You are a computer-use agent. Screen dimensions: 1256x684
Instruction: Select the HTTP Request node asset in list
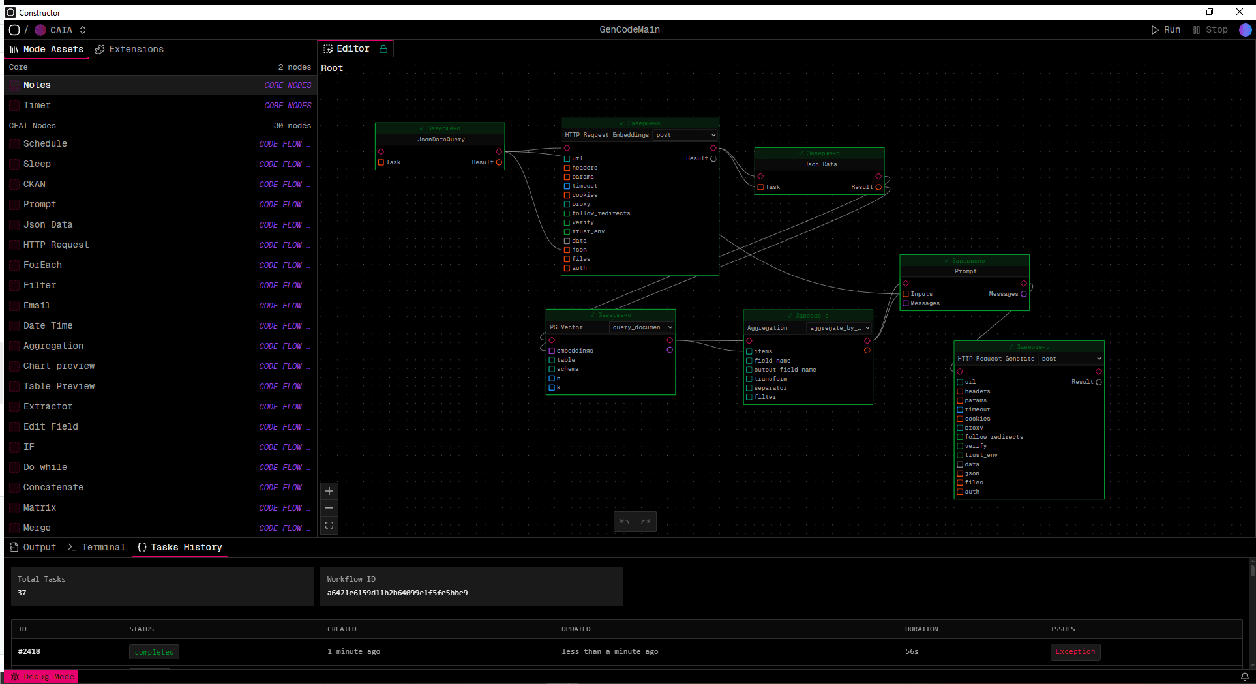56,245
